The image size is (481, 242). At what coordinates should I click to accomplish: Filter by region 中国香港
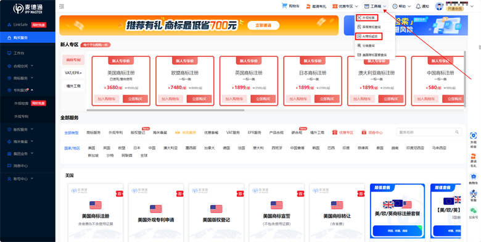(297, 148)
